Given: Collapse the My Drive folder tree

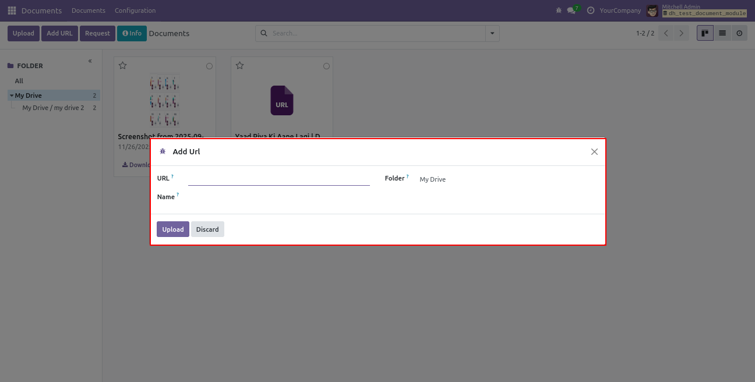Looking at the screenshot, I should point(12,95).
